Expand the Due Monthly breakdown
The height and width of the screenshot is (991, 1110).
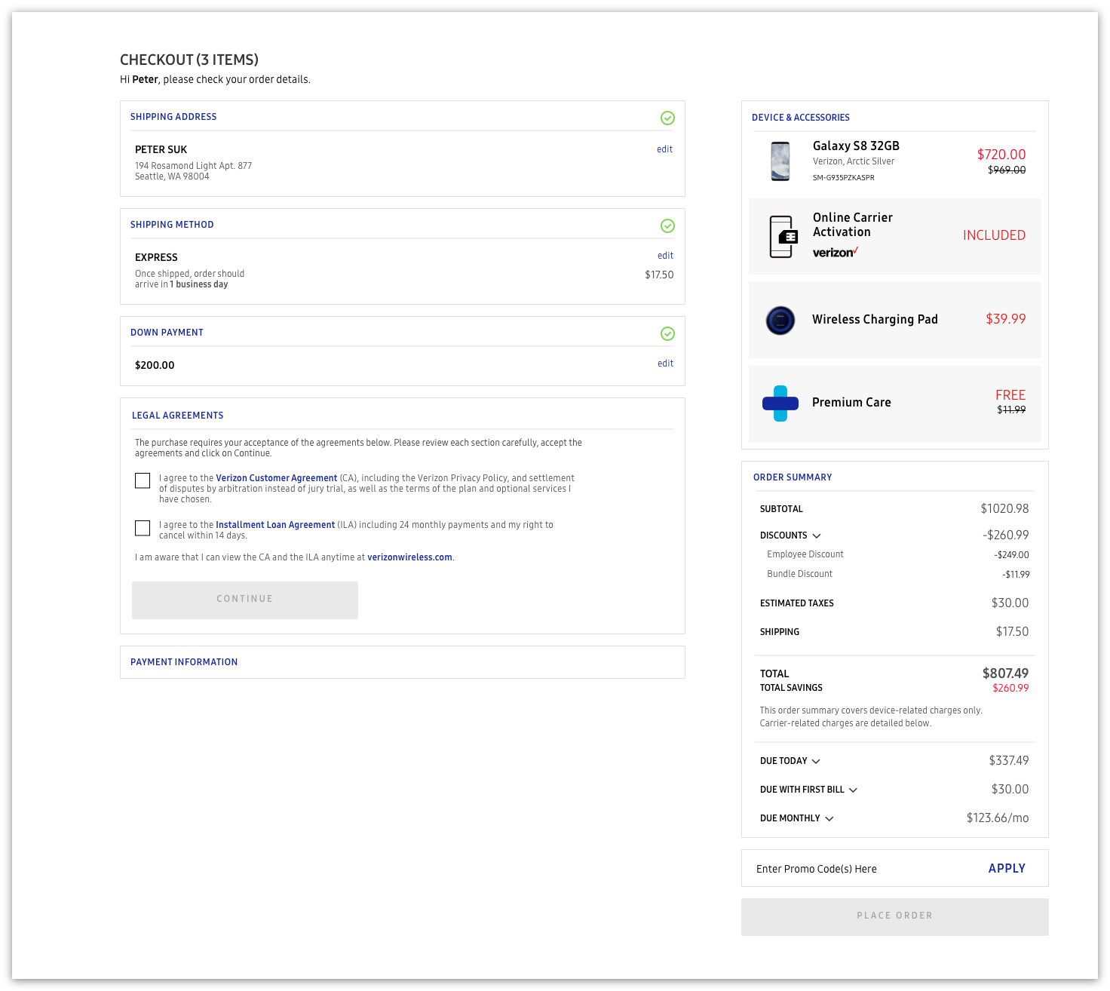829,818
